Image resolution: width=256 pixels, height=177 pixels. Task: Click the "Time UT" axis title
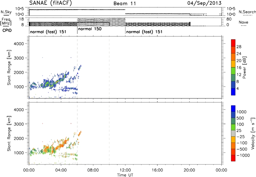click(125, 175)
